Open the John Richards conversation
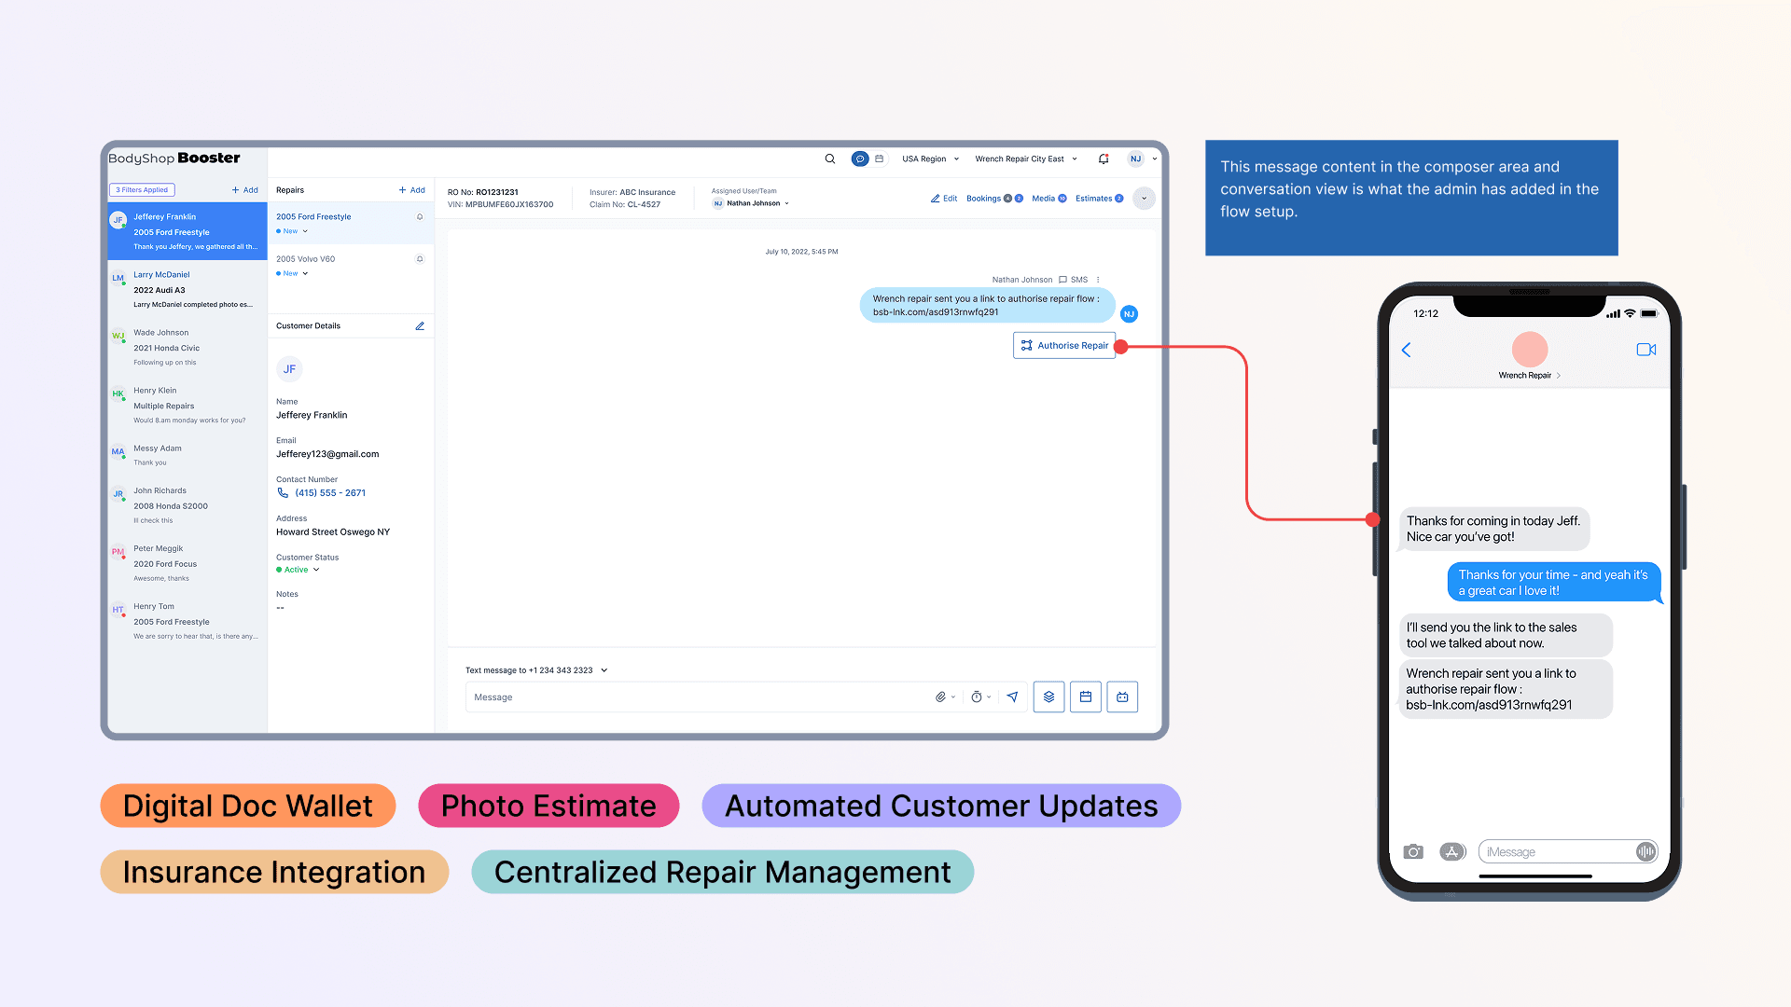 point(187,505)
